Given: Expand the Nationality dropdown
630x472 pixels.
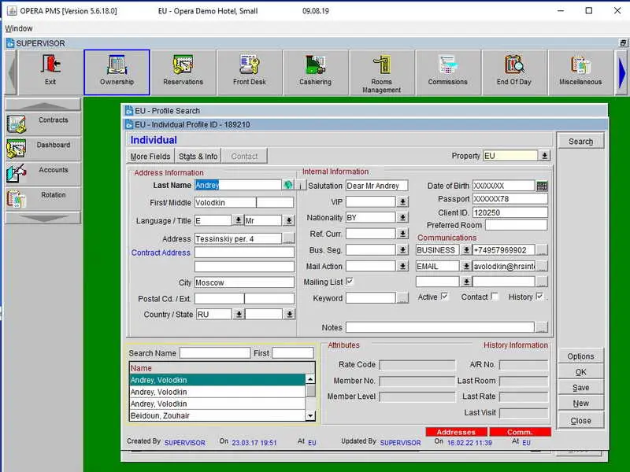Looking at the screenshot, I should point(402,218).
